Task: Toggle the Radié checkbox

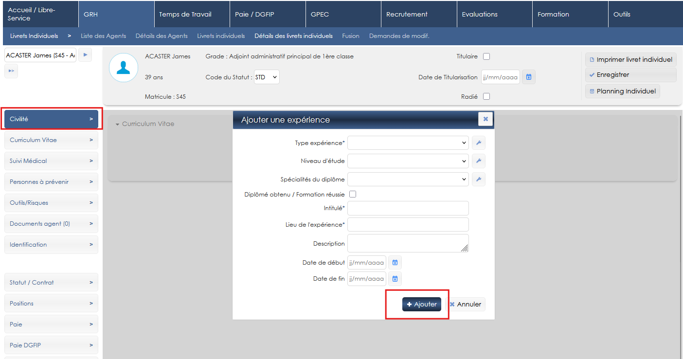Action: tap(486, 96)
